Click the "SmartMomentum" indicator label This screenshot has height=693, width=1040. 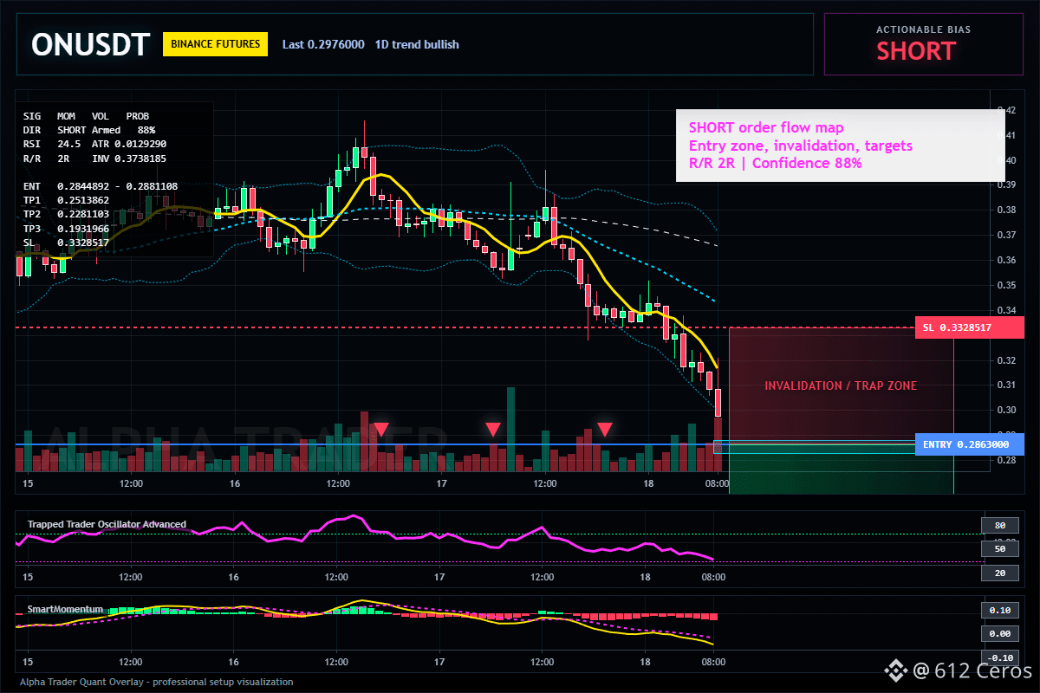65,609
